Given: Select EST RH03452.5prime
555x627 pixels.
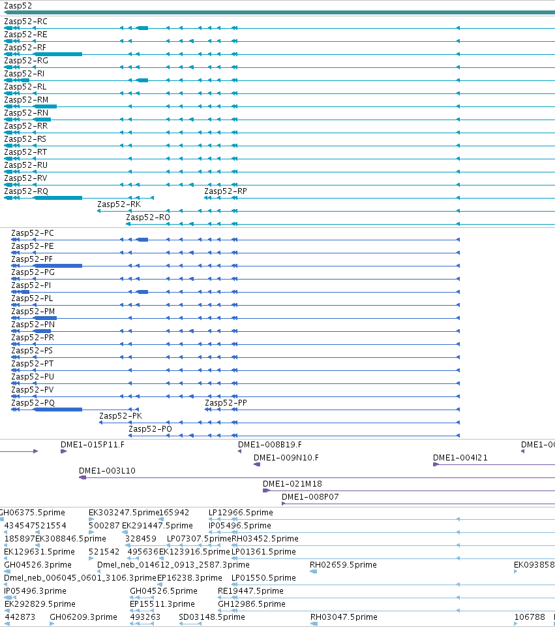Looking at the screenshot, I should tap(265, 539).
